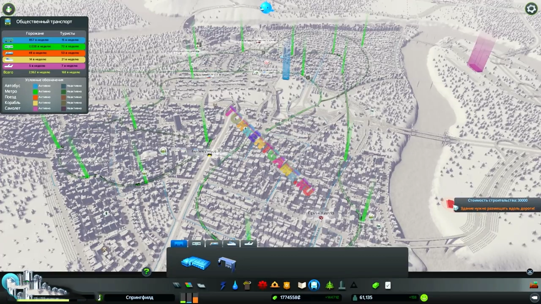Open the Police services menu

pos(287,285)
